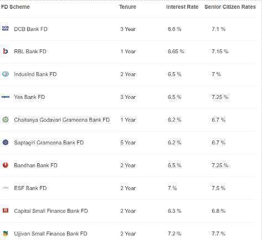The image size is (262, 241).
Task: Click the Bandhan Bank red logo icon
Action: tap(6, 165)
